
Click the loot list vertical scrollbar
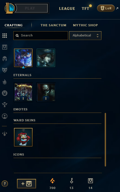105,140
